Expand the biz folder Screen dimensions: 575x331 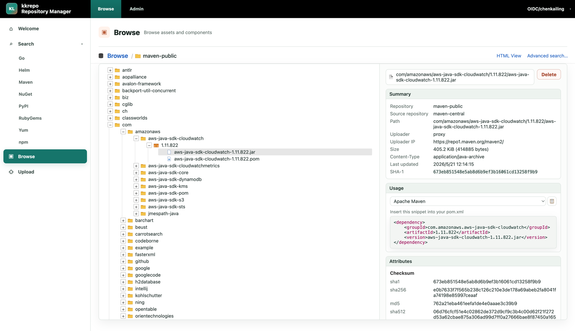[110, 98]
